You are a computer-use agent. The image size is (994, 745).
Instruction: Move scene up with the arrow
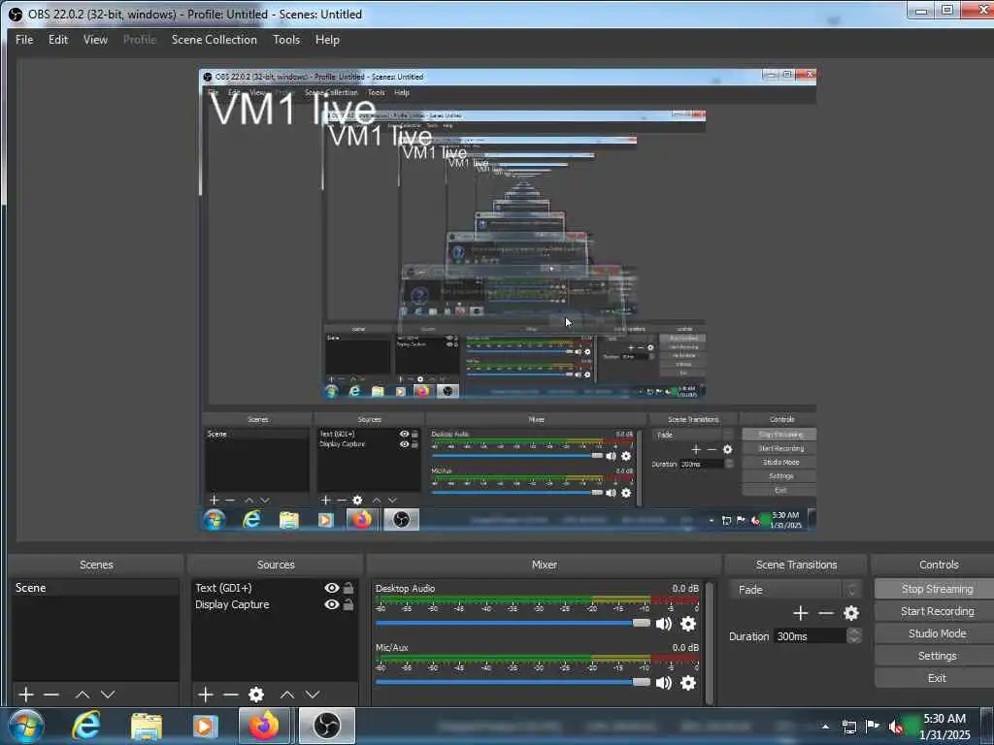(x=83, y=695)
